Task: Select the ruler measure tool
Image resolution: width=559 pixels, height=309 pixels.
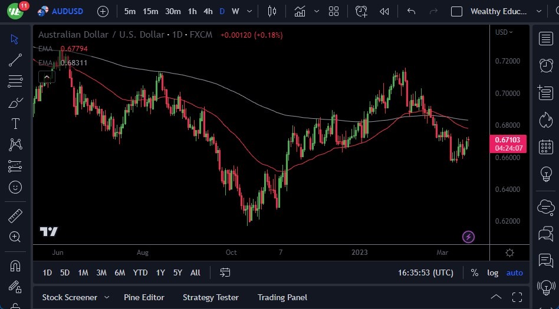Action: point(15,216)
